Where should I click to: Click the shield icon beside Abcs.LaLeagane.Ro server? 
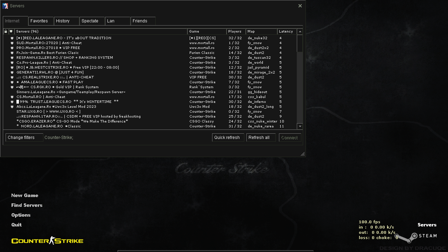click(12, 107)
